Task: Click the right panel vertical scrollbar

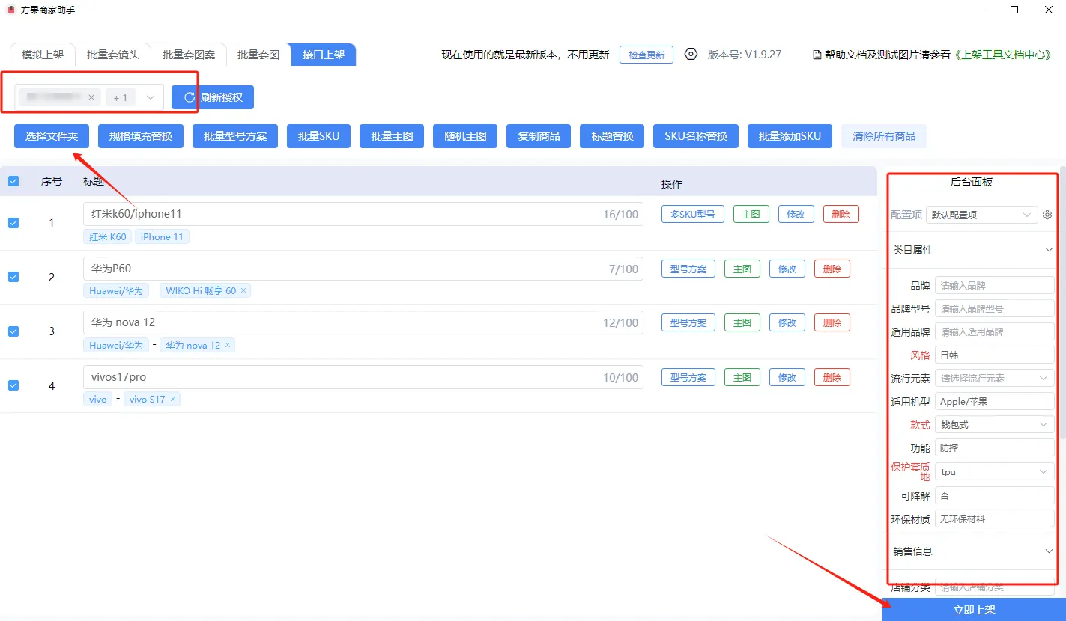Action: [1062, 299]
